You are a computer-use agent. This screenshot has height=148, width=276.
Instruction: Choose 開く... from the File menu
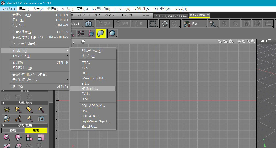click(x=40, y=20)
